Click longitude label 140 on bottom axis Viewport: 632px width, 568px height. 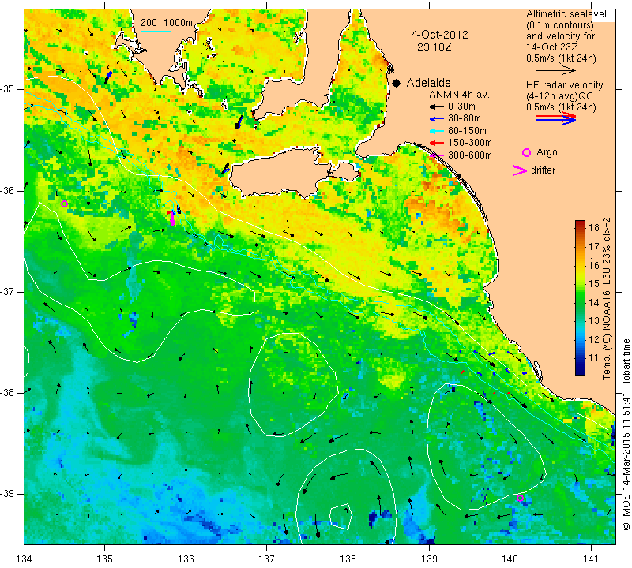(510, 559)
